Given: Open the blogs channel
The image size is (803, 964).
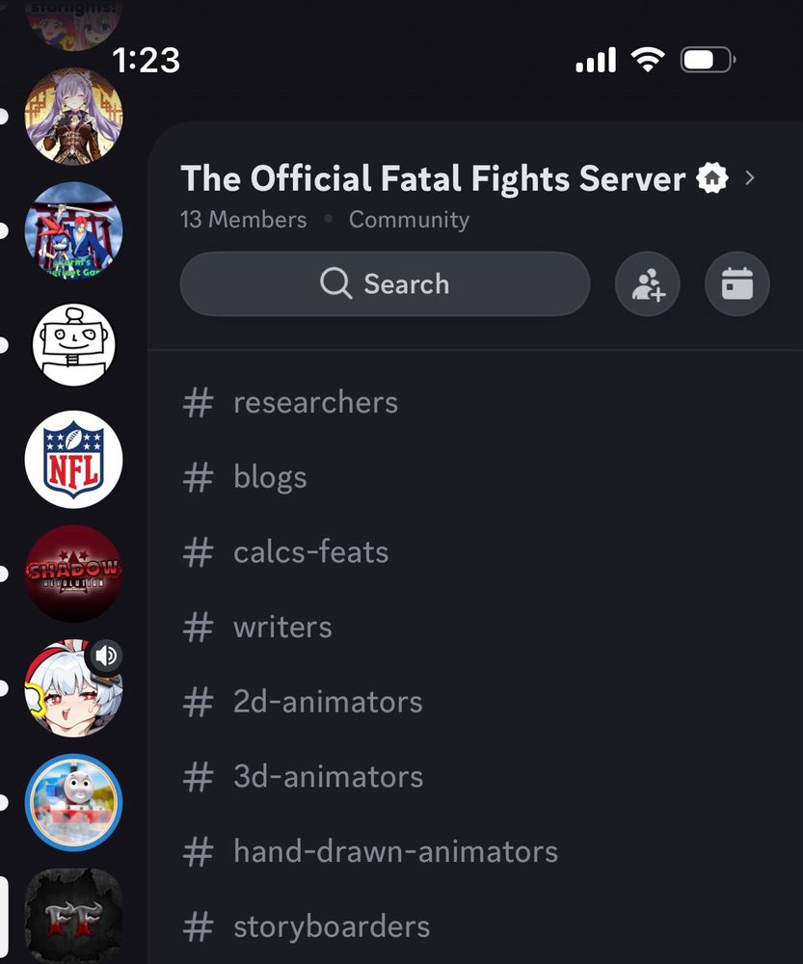Looking at the screenshot, I should [270, 477].
